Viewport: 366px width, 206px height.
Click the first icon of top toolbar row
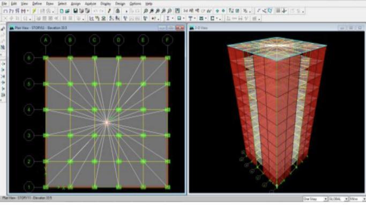(x=5, y=11)
